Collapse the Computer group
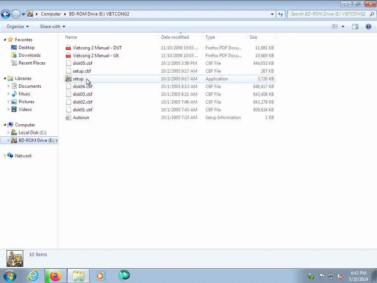Image resolution: width=377 pixels, height=283 pixels. point(4,125)
